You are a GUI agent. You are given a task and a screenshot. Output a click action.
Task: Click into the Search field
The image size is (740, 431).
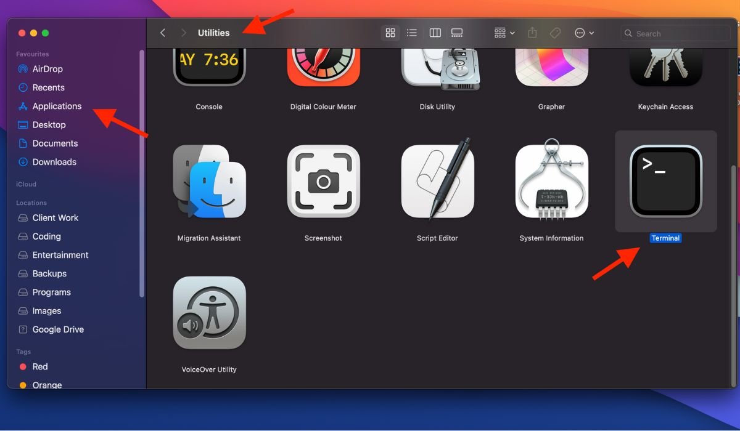tap(675, 33)
